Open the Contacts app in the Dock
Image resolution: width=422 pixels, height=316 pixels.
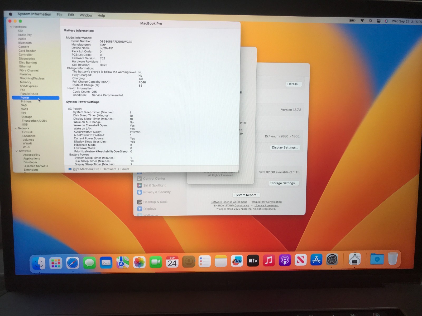(x=188, y=261)
